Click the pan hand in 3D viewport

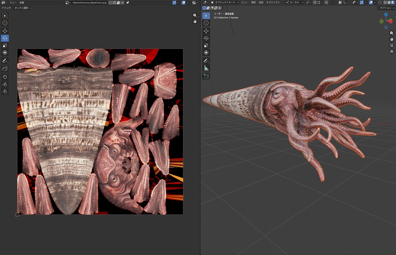pyautogui.click(x=391, y=39)
